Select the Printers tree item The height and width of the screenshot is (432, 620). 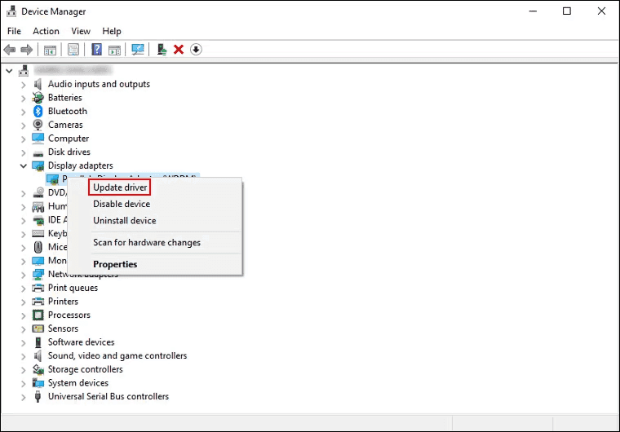pyautogui.click(x=63, y=301)
